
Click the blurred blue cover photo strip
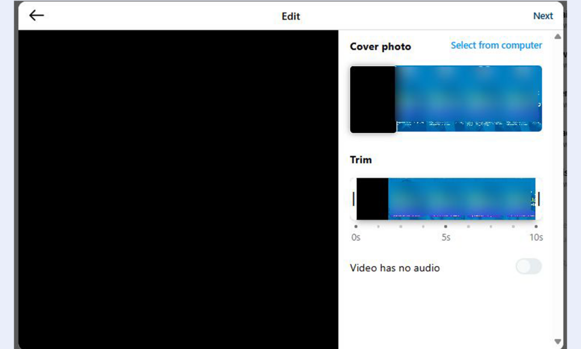coord(468,98)
